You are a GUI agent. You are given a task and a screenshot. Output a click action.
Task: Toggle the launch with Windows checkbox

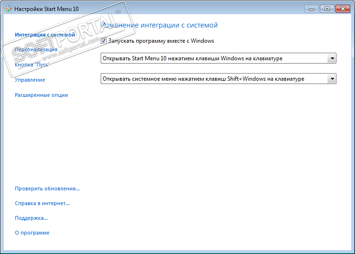coord(103,41)
